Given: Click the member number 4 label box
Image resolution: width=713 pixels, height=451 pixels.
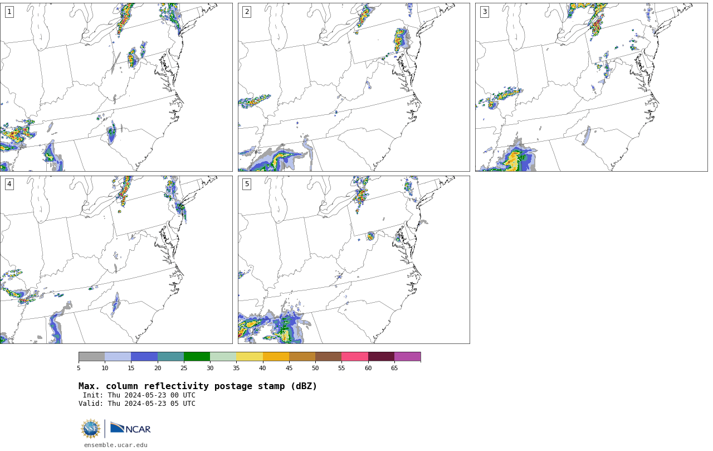Looking at the screenshot, I should [9, 184].
